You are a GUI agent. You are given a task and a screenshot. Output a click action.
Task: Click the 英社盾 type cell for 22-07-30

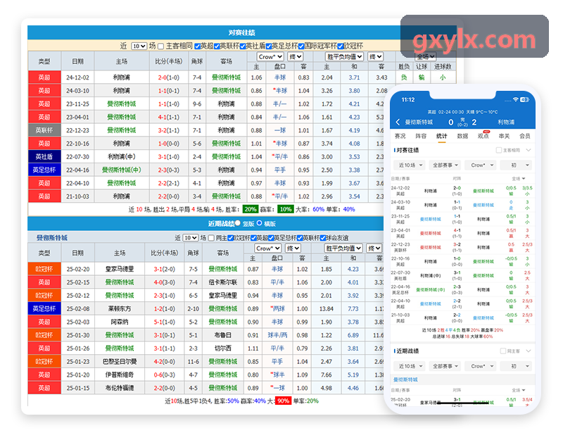tap(44, 156)
